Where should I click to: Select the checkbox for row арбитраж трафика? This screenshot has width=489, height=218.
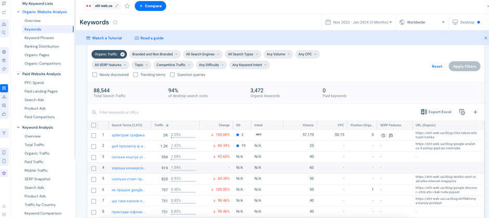point(94,135)
